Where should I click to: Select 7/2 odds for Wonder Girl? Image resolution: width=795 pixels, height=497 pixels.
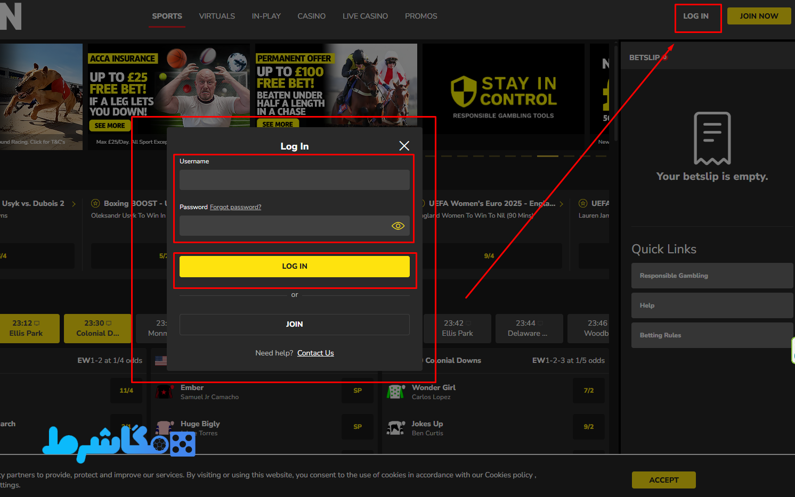coord(589,391)
